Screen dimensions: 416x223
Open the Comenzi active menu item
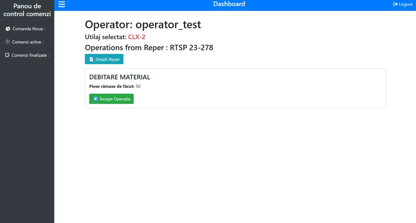click(x=28, y=42)
